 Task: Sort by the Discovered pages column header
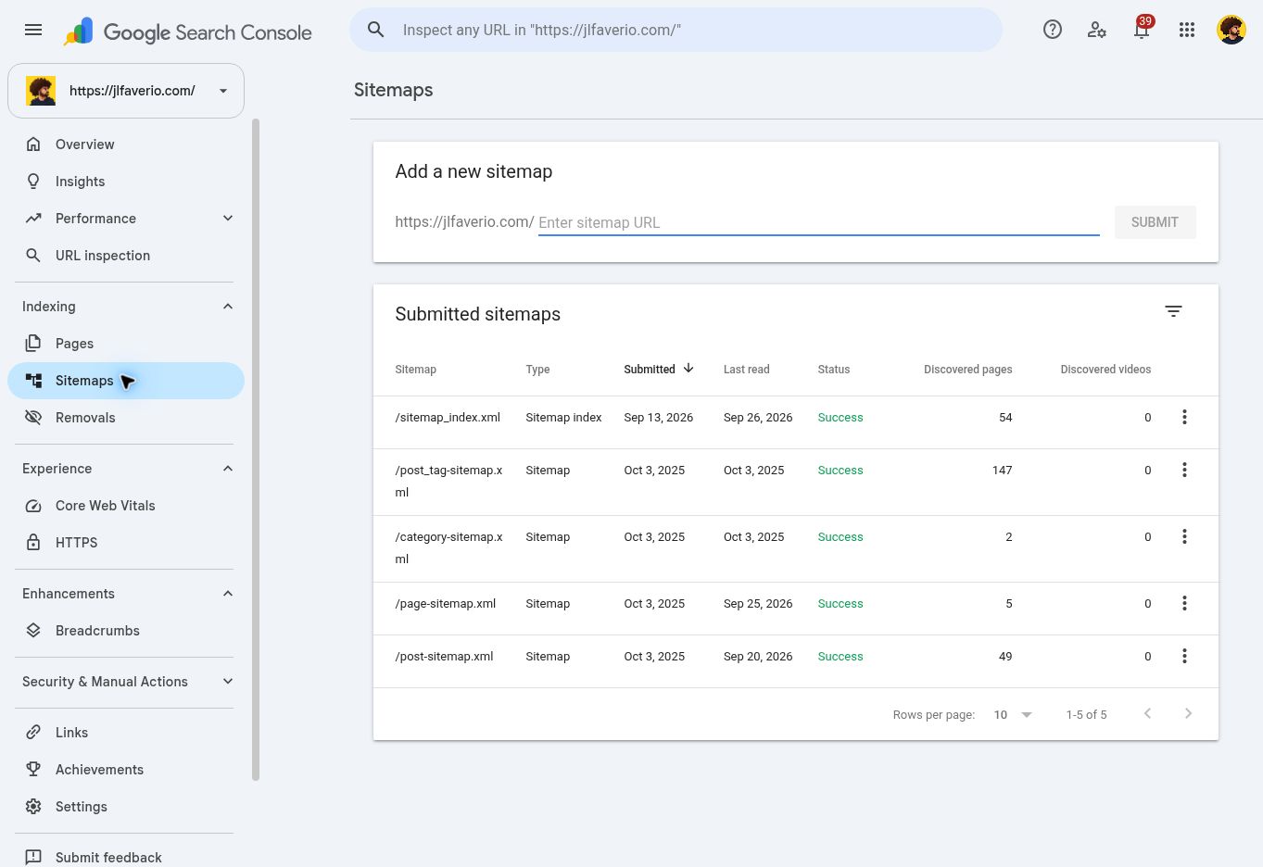pos(967,370)
